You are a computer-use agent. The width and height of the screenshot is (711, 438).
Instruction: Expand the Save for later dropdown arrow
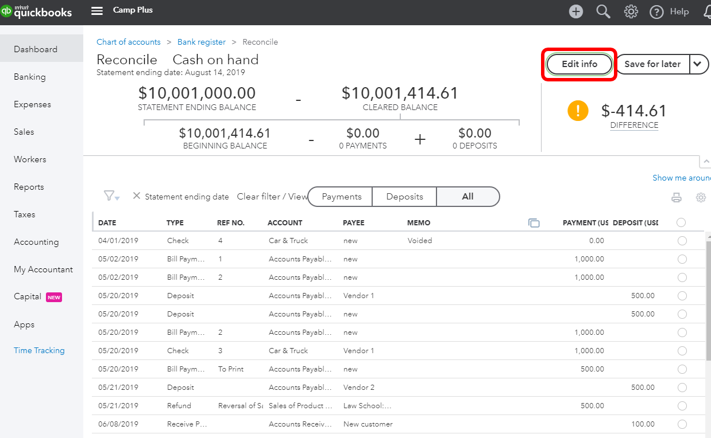(697, 64)
